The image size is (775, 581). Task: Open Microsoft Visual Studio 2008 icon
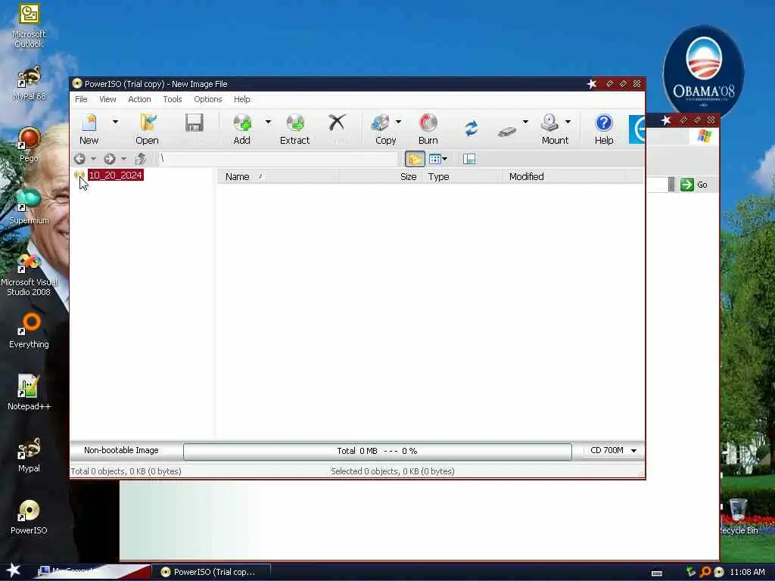pyautogui.click(x=29, y=275)
